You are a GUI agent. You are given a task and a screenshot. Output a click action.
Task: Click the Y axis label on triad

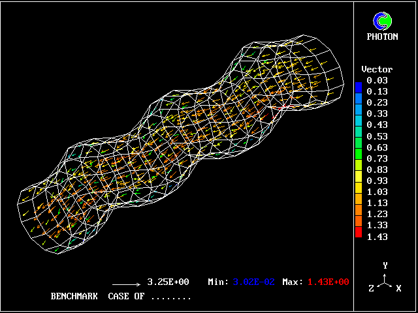[385, 265]
